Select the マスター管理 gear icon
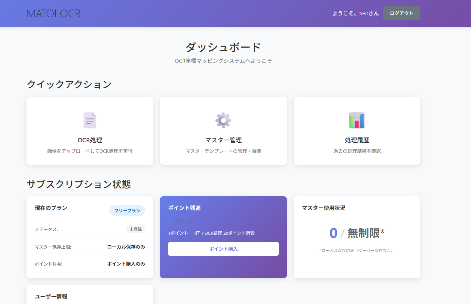This screenshot has height=304, width=471. click(223, 120)
